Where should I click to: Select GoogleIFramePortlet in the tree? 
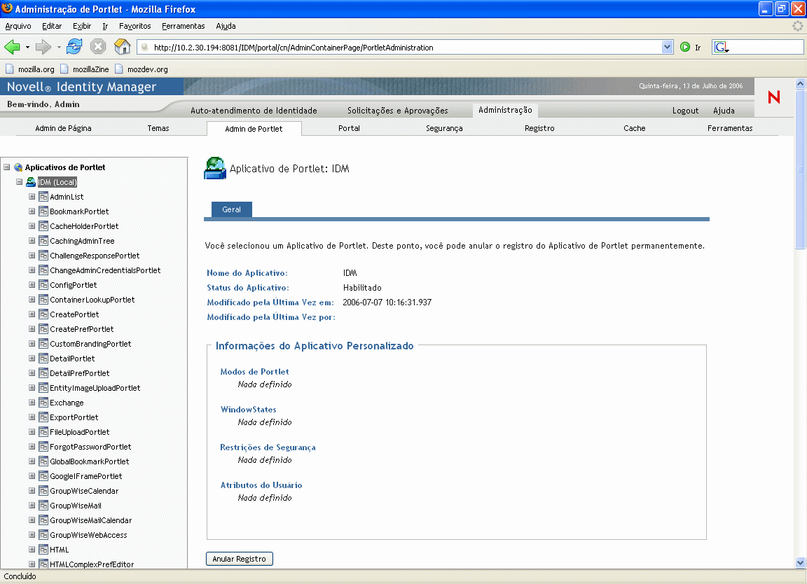(85, 476)
